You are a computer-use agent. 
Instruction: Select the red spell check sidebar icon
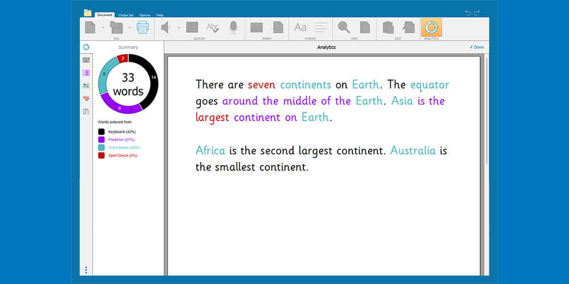click(x=86, y=98)
